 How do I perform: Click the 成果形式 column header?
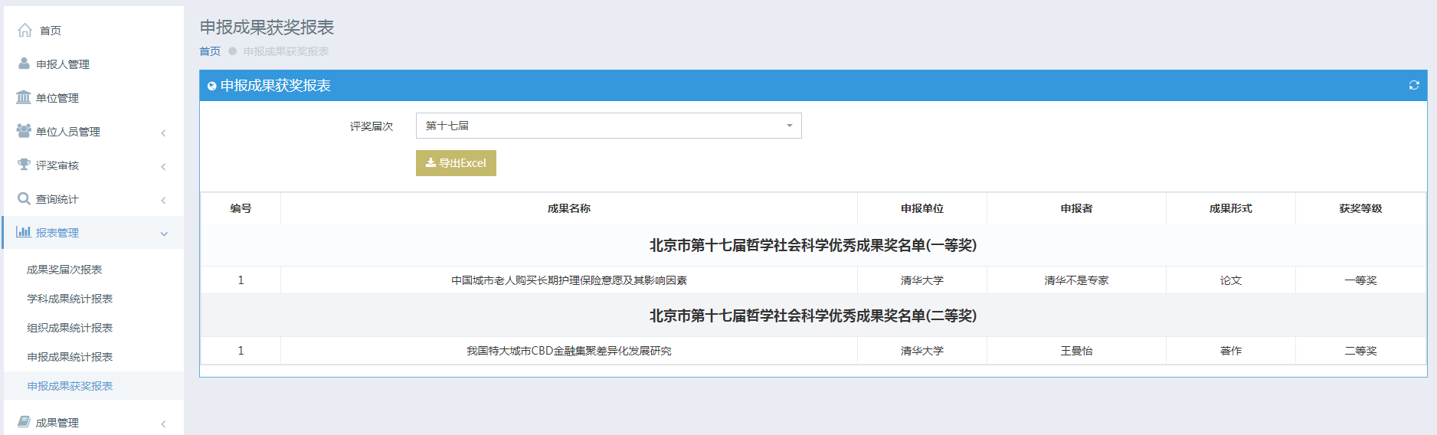[x=1231, y=208]
